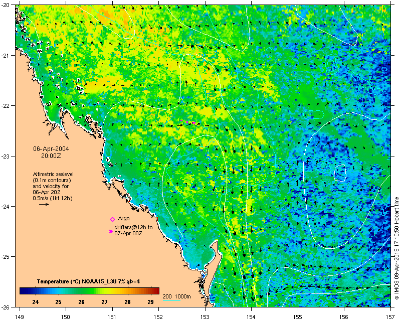The height and width of the screenshot is (321, 401).
Task: Click the '0.5m/s (1kt 12h)' scale text
Action: pyautogui.click(x=53, y=199)
